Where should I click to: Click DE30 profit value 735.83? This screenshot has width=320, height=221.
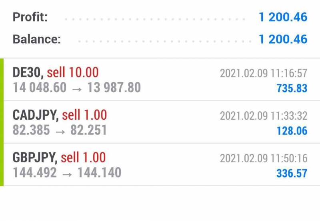pos(292,88)
